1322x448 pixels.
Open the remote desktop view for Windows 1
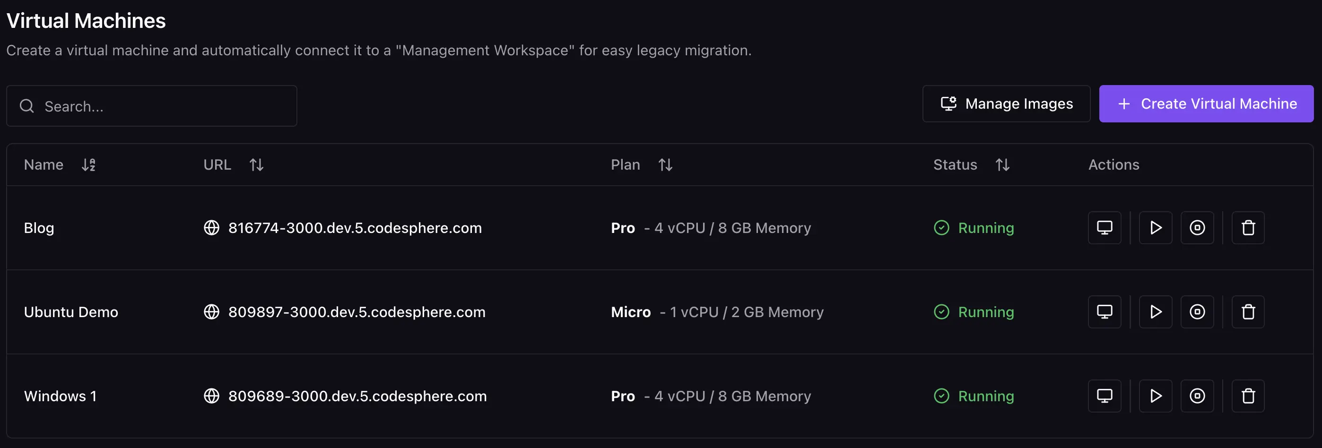[1105, 396]
